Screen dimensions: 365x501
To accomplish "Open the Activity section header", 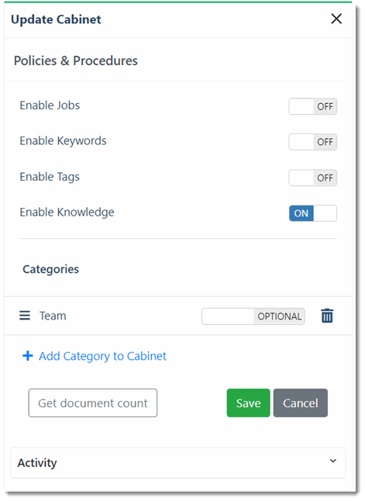I will coord(178,463).
